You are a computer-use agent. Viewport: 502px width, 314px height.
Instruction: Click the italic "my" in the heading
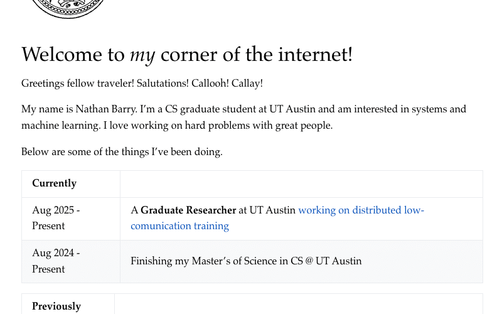tap(142, 55)
